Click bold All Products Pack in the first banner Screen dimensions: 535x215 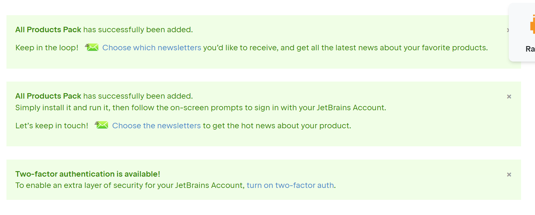(x=48, y=30)
